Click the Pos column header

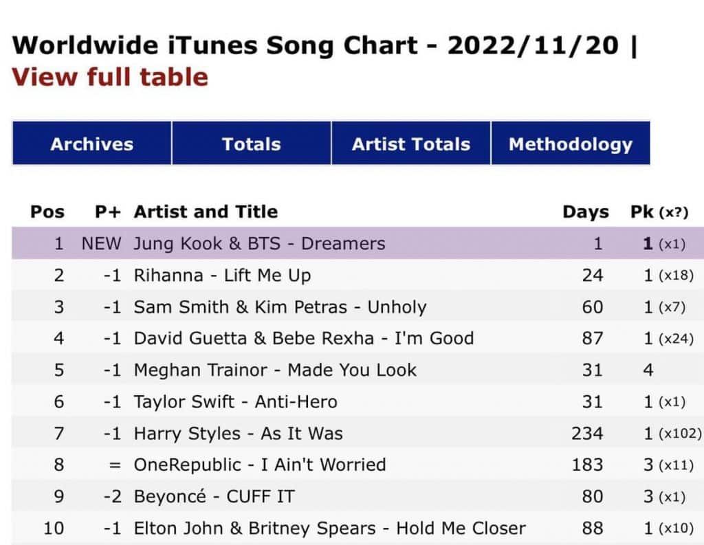pyautogui.click(x=47, y=212)
